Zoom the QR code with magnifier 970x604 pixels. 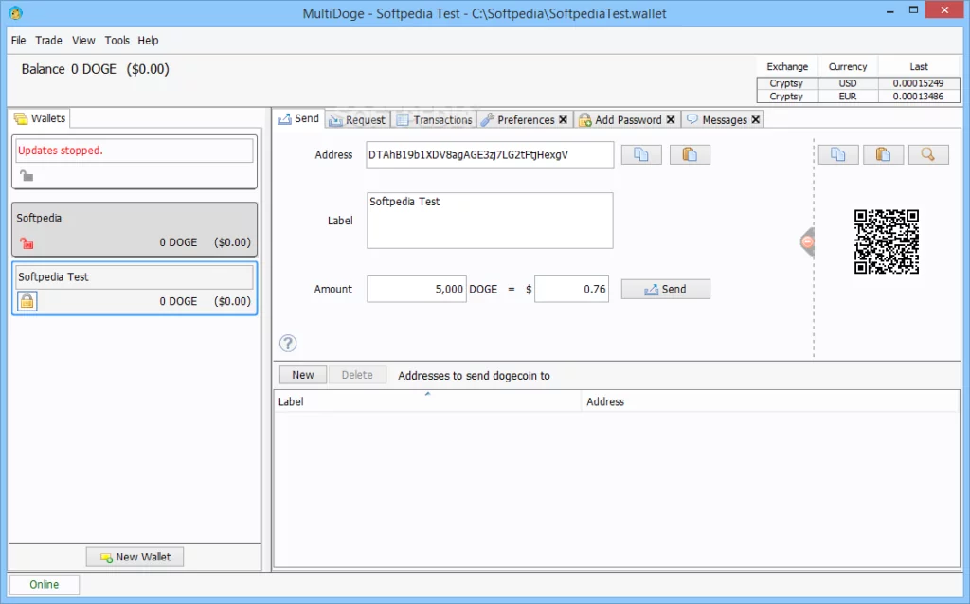tap(927, 155)
